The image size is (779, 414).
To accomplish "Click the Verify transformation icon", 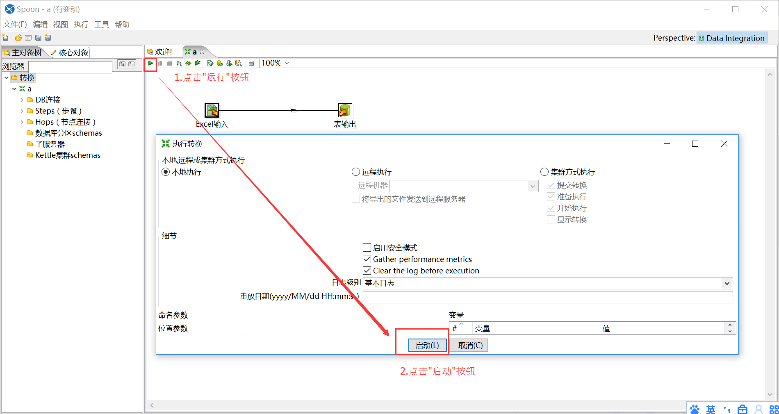I will [210, 63].
